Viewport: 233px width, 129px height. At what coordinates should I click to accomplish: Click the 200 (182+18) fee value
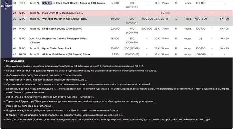click(x=132, y=49)
